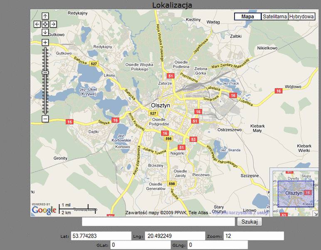
Task: Switch to Satelitarna view
Action: [x=275, y=17]
